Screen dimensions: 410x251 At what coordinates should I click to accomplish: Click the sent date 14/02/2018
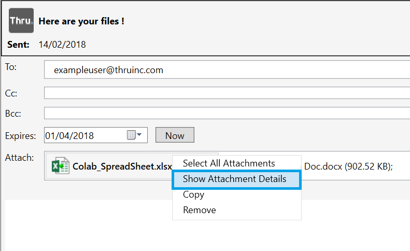click(62, 45)
